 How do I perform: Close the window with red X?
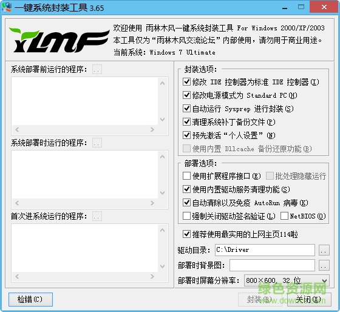(324, 7)
